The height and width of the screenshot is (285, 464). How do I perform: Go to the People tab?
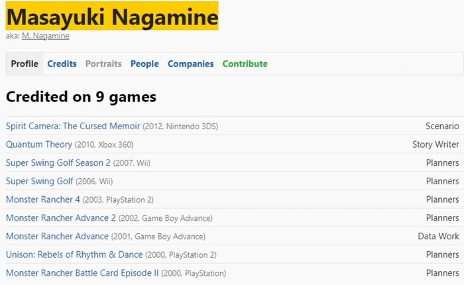(x=145, y=64)
